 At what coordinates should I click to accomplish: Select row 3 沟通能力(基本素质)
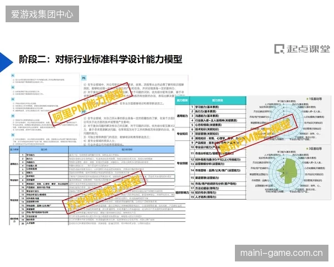tap(218, 116)
